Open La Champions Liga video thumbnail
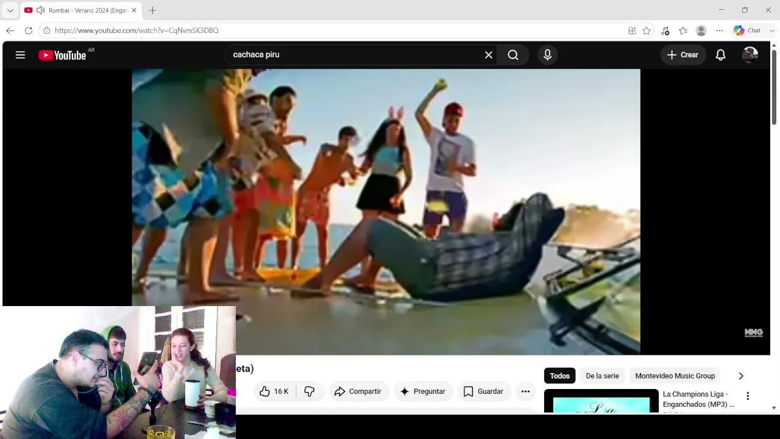Image resolution: width=780 pixels, height=439 pixels. (601, 401)
